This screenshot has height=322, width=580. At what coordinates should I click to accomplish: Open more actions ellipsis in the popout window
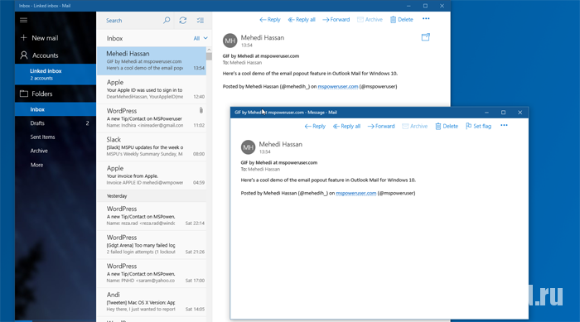tap(504, 126)
